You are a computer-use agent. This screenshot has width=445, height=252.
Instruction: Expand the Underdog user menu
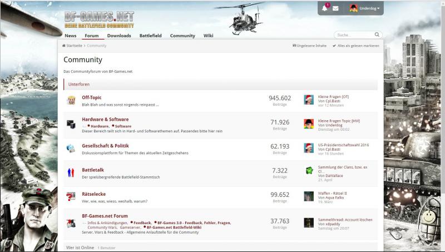(x=365, y=8)
